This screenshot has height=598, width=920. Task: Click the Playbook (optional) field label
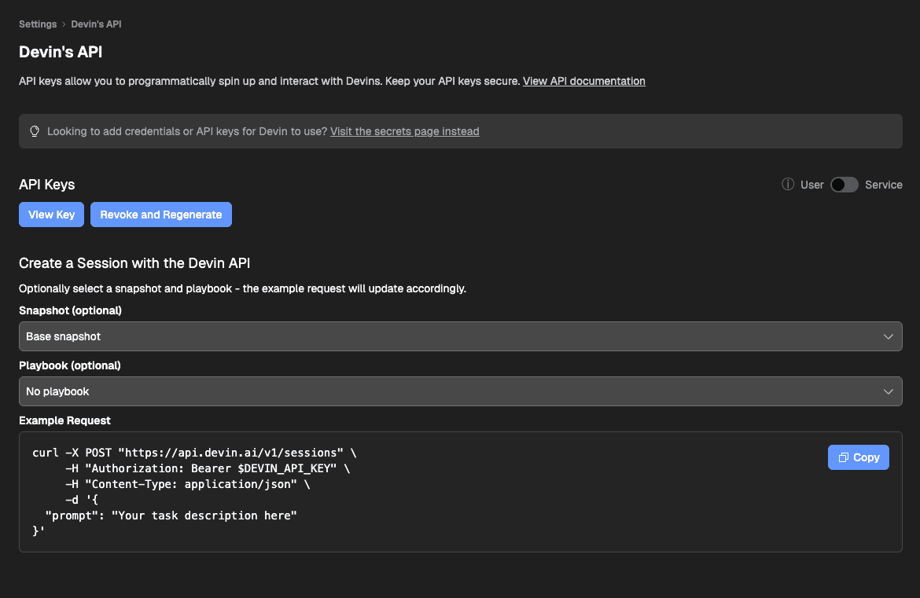pos(70,365)
